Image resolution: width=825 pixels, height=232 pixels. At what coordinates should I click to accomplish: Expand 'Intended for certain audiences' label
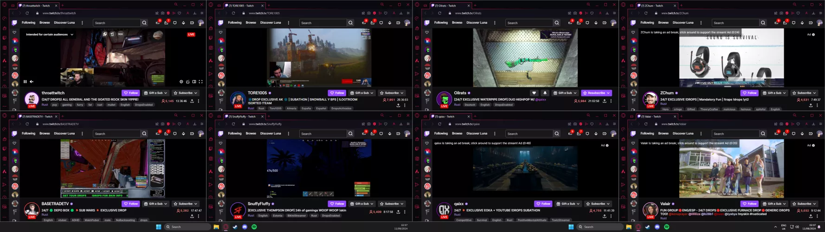pos(49,34)
